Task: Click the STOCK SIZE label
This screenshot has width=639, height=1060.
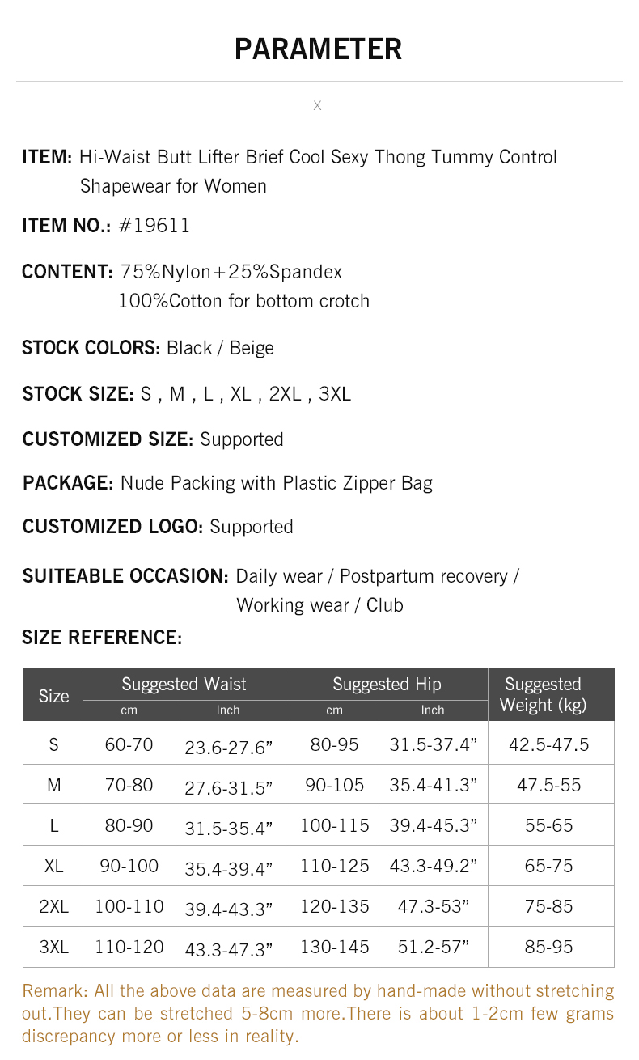Action: click(x=78, y=394)
